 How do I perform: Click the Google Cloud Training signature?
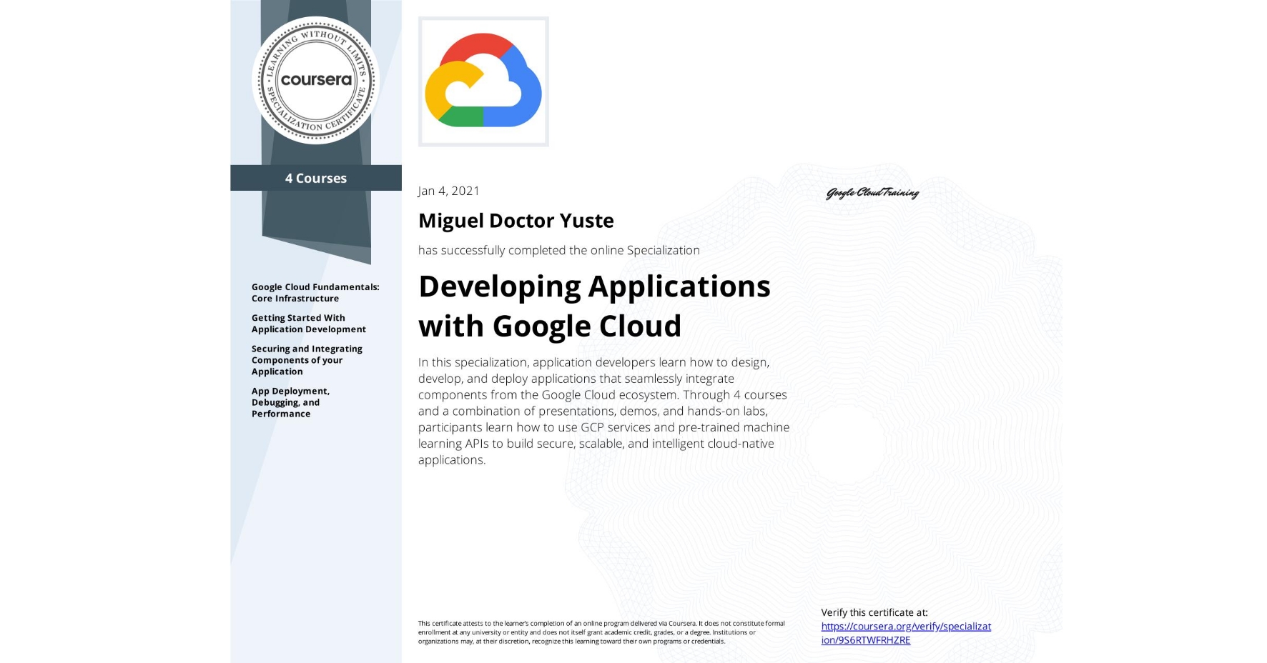point(872,193)
